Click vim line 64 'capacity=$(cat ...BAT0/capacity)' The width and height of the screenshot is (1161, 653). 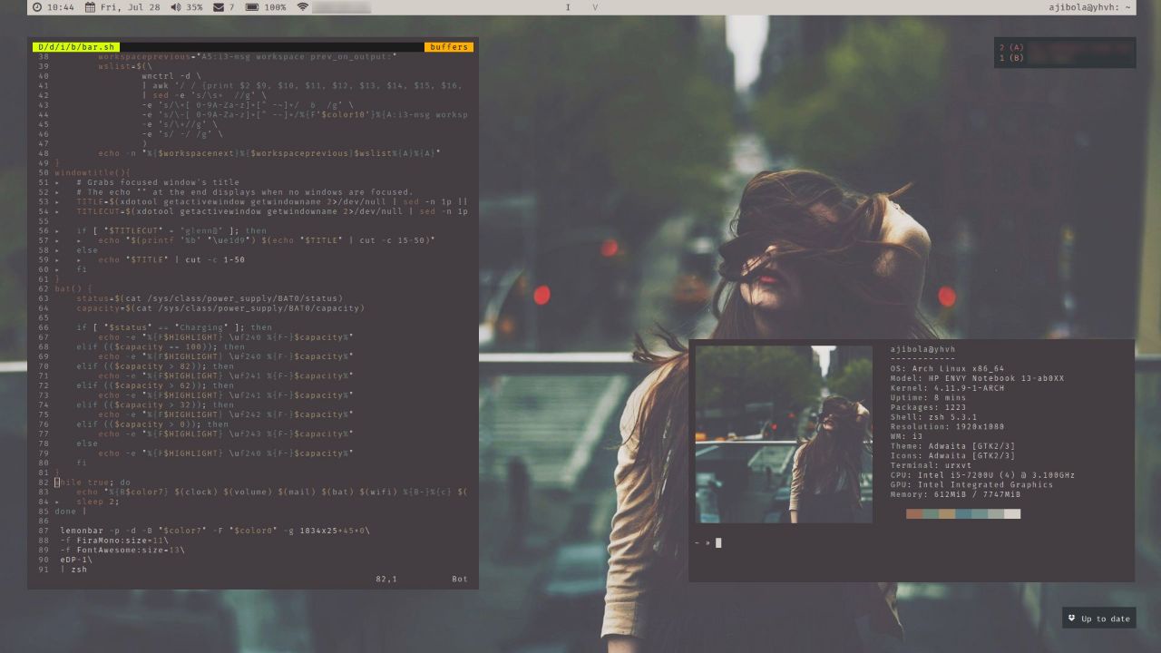[221, 307]
